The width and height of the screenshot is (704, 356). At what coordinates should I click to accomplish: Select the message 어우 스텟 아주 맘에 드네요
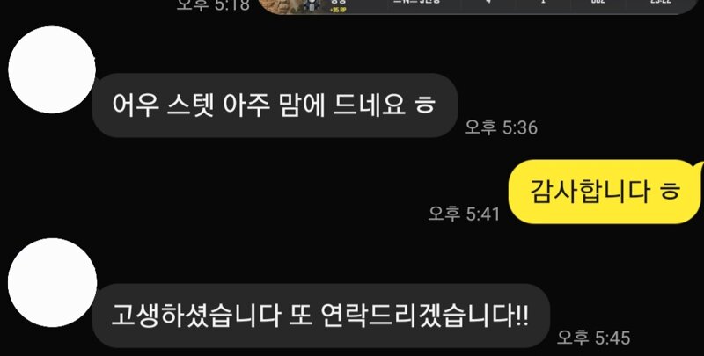(275, 105)
